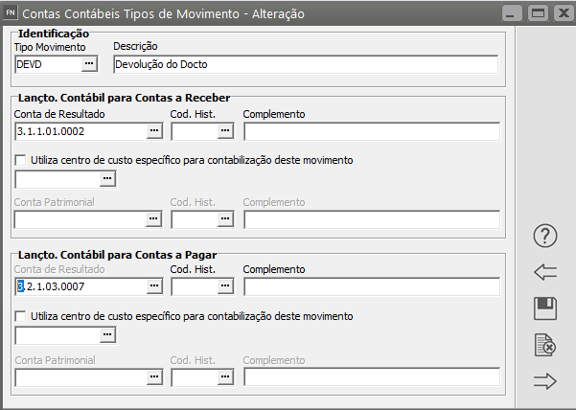
Task: Open Conta de Resultado lookup in Contas a Pagar
Action: [x=153, y=286]
